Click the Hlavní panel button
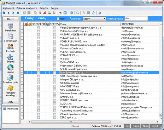This screenshot has width=164, height=130. (x=10, y=19)
